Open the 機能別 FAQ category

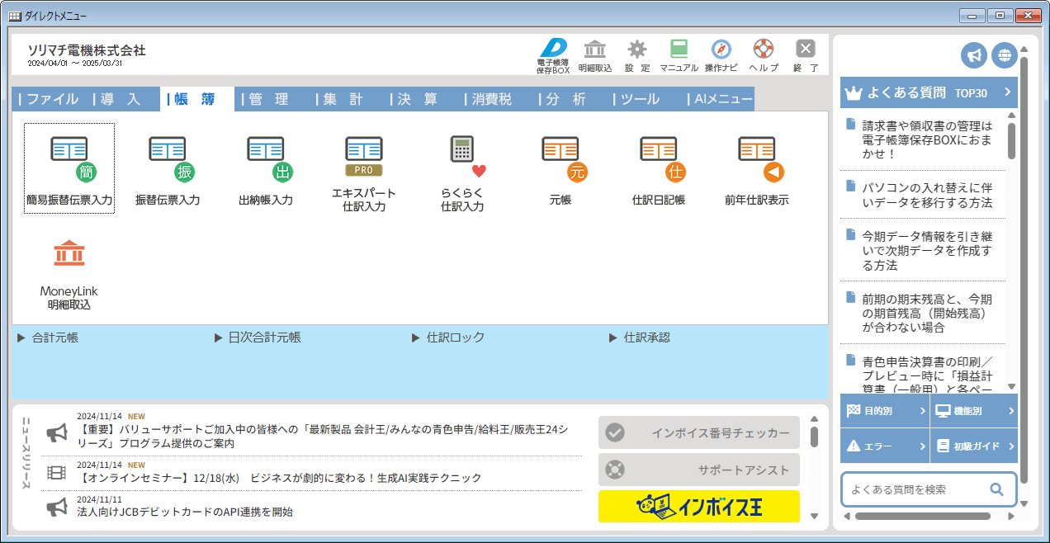point(972,410)
